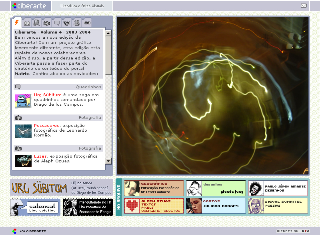
Task: Open the URG SÜBITUM comic banner
Action: pos(62,188)
